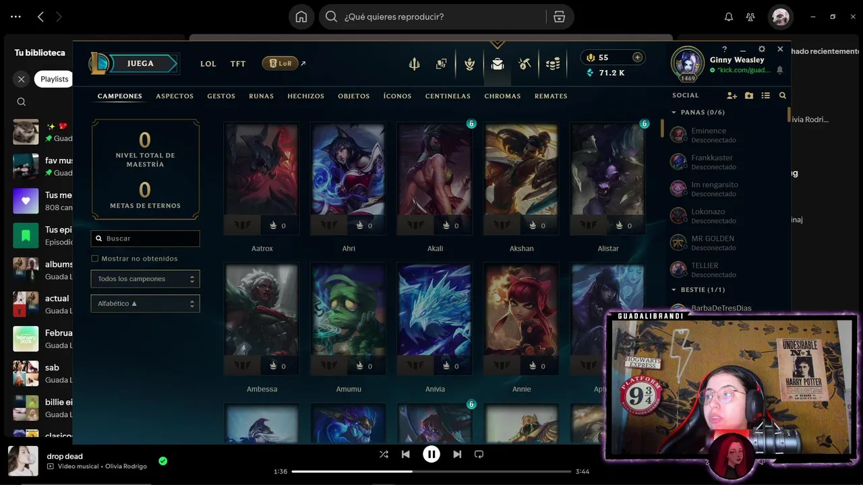Switch to the Remates tab
Viewport: 863px width, 485px height.
point(551,96)
